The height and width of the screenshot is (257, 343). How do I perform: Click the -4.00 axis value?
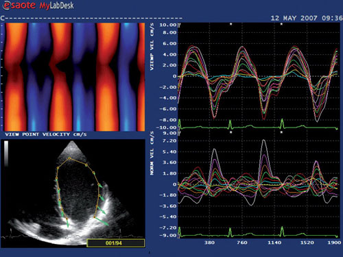click(x=168, y=98)
